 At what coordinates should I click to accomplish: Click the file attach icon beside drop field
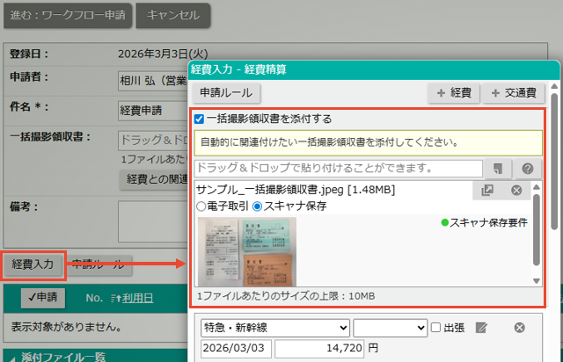pos(498,169)
